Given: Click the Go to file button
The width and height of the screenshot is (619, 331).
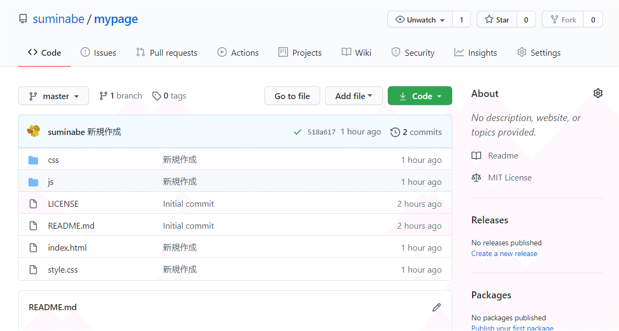Looking at the screenshot, I should 292,96.
